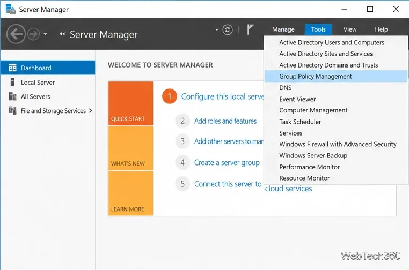Open DNS from Tools menu
Image resolution: width=409 pixels, height=270 pixels.
[336, 88]
